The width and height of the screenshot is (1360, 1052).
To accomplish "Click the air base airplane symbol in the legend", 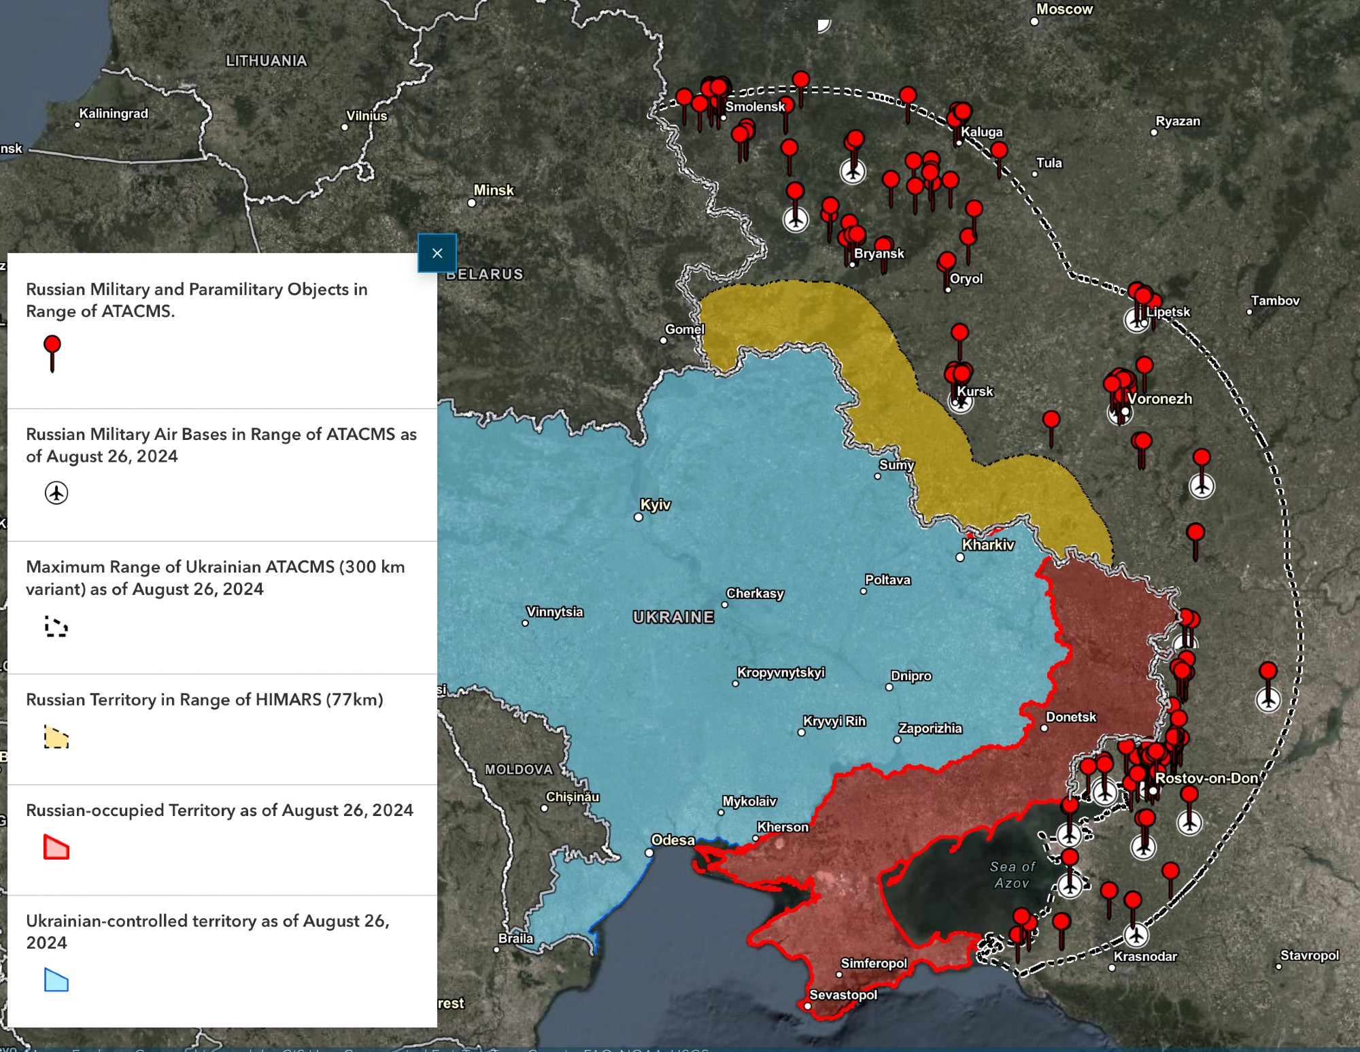I will pos(56,493).
